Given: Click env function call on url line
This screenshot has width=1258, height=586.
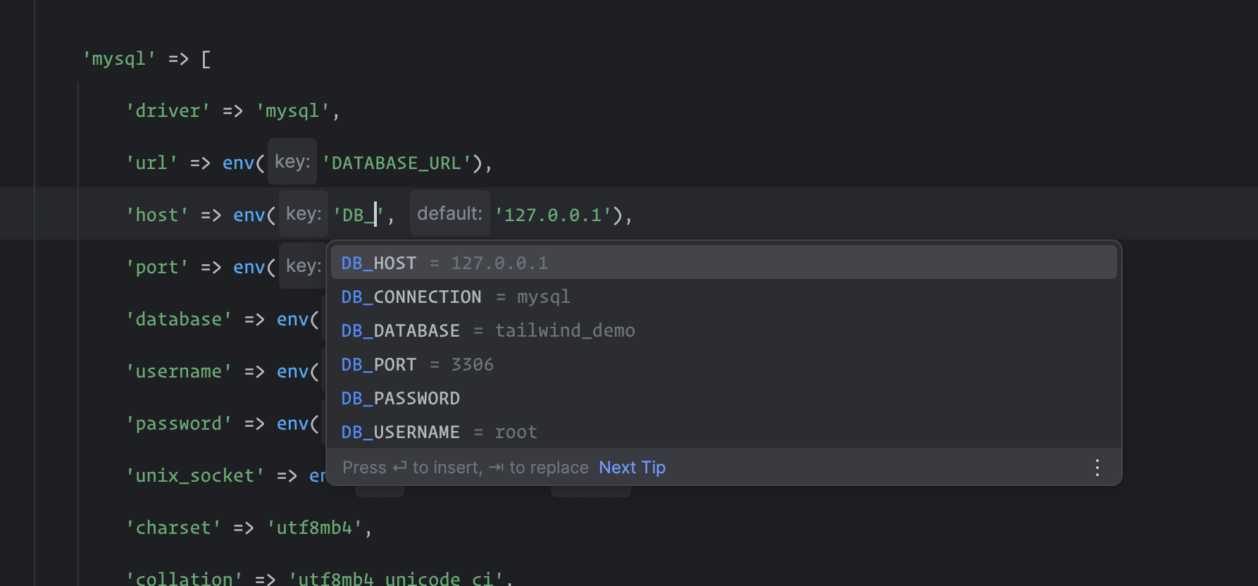Looking at the screenshot, I should pyautogui.click(x=238, y=163).
